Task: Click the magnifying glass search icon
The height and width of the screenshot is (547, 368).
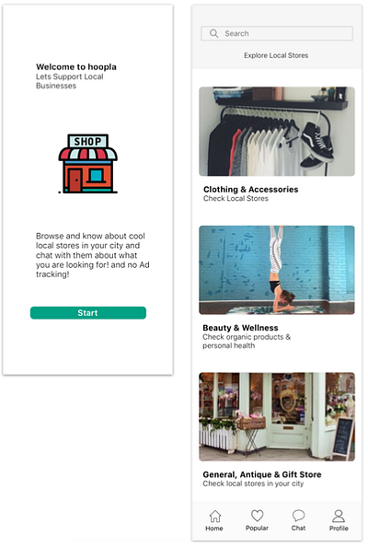Action: 214,33
